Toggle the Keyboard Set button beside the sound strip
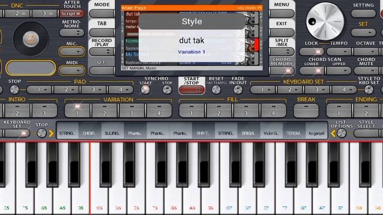 tap(17, 133)
